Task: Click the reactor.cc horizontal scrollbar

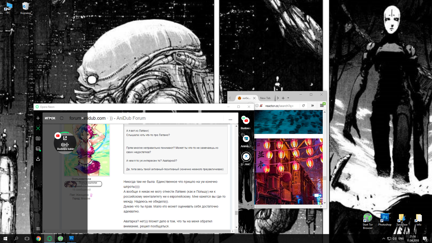Action: [x=268, y=206]
